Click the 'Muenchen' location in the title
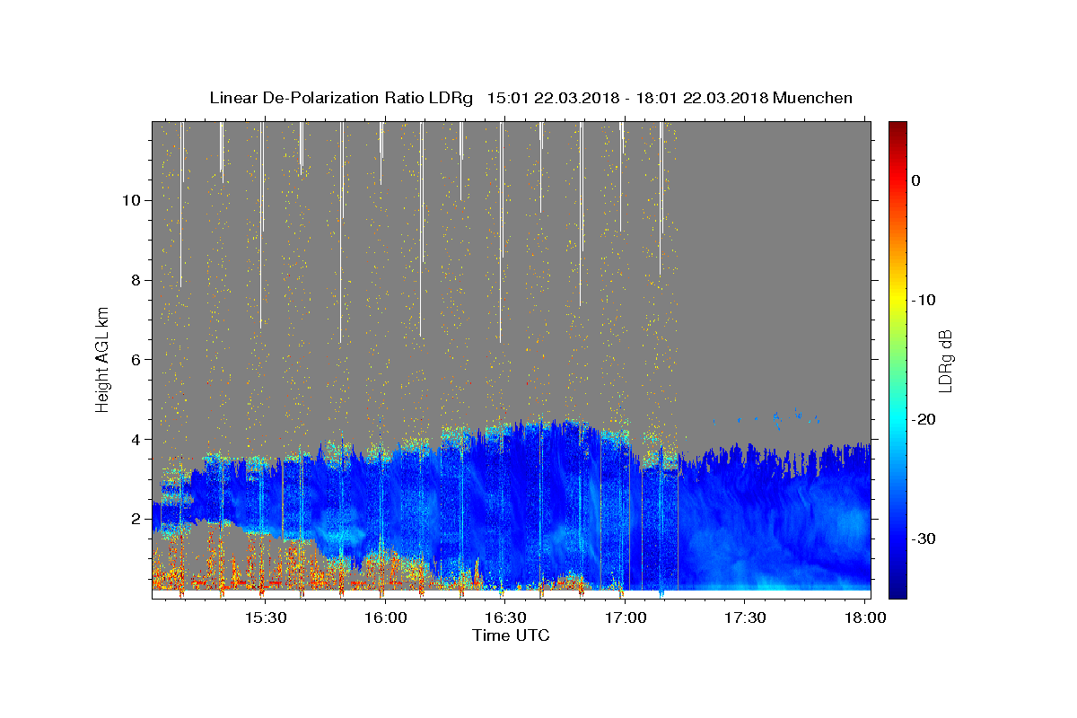1077x718 pixels. [x=812, y=98]
